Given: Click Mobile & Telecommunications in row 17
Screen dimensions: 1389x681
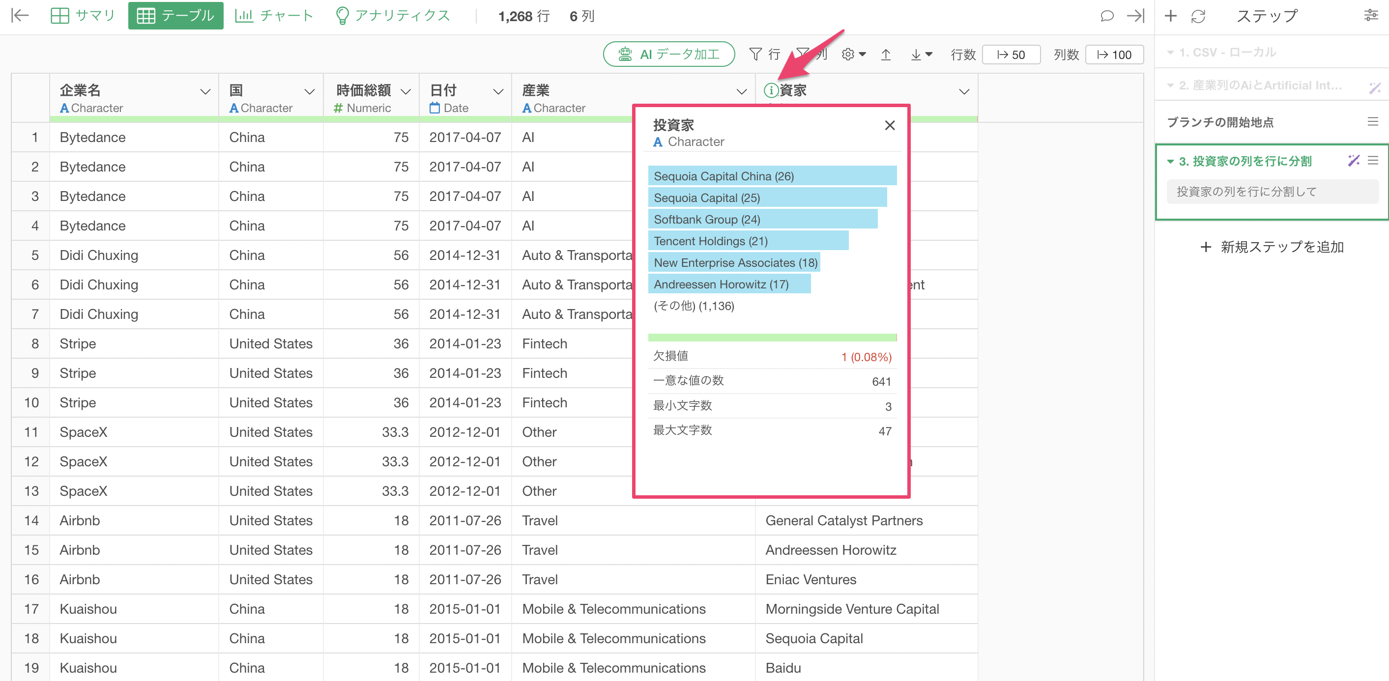Looking at the screenshot, I should 633,609.
